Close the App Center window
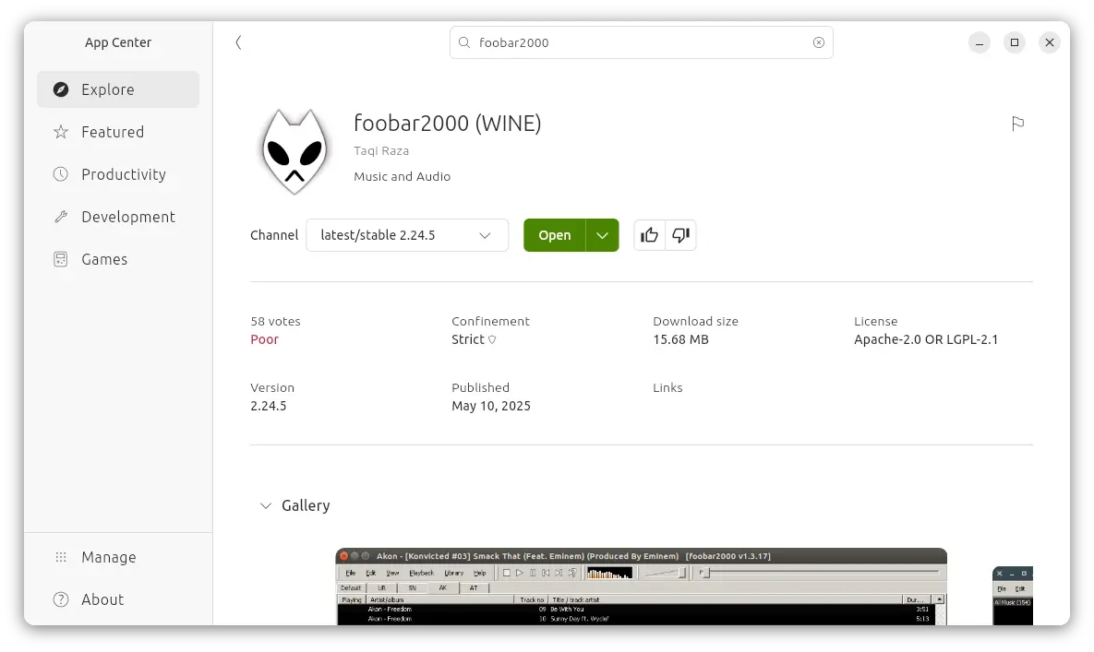The image size is (1094, 652). pyautogui.click(x=1050, y=42)
